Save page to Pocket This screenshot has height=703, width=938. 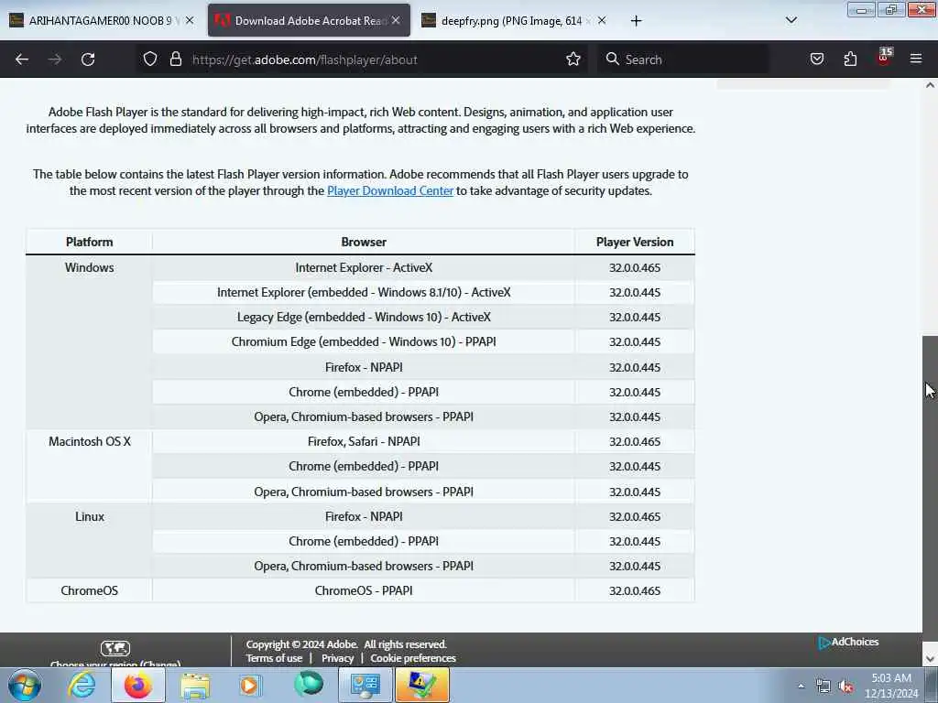point(816,59)
